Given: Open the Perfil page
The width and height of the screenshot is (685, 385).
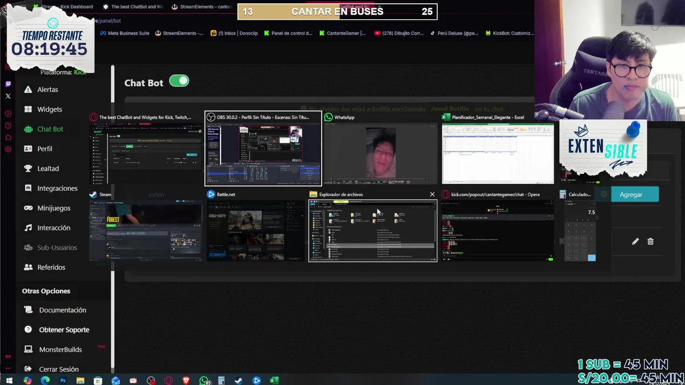Looking at the screenshot, I should pos(38,149).
